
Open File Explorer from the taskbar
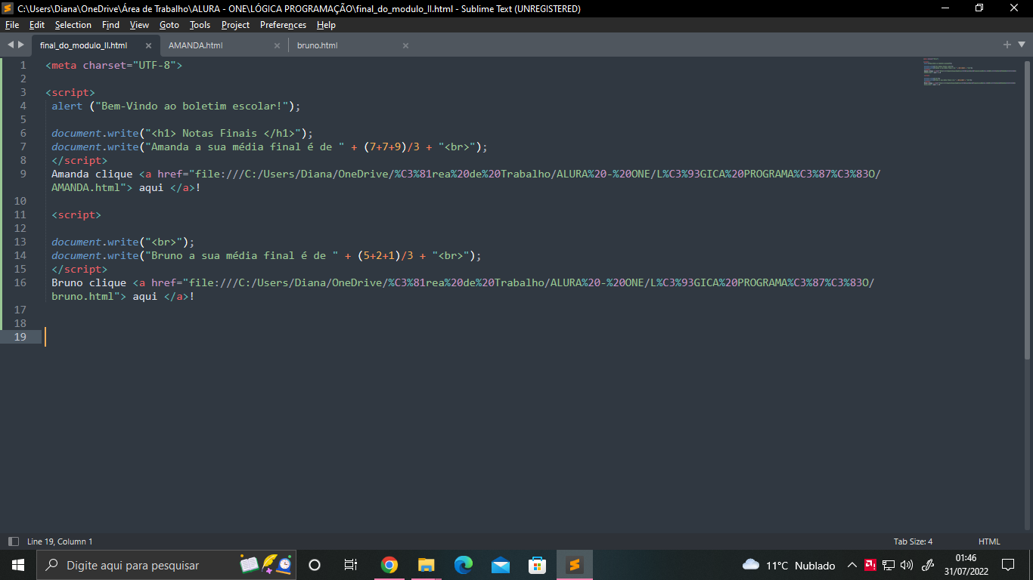[427, 565]
